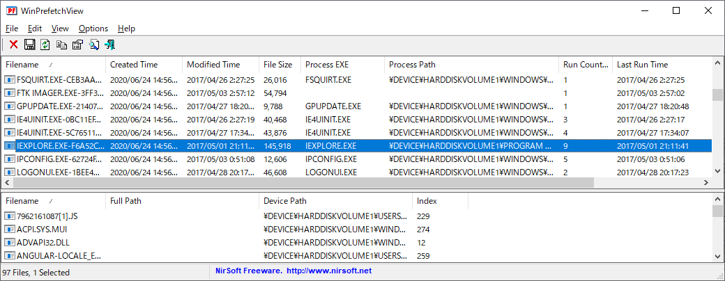Image resolution: width=725 pixels, height=281 pixels.
Task: Open the Edit menu
Action: [x=35, y=29]
